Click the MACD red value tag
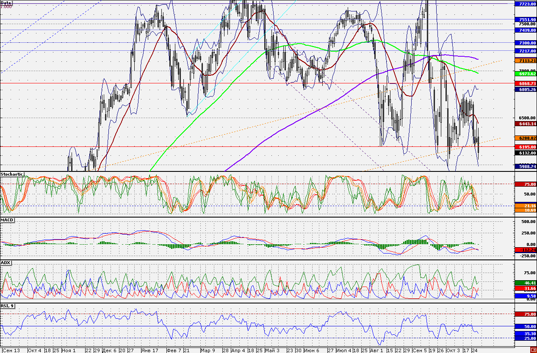Screen dimensions: 537x353 click(x=525, y=250)
